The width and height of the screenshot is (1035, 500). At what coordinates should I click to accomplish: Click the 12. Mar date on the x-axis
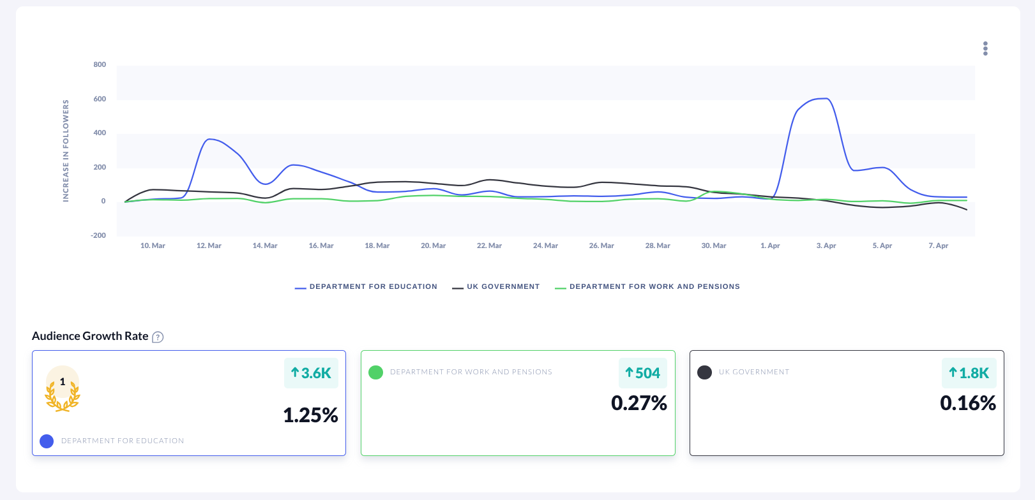pyautogui.click(x=209, y=246)
